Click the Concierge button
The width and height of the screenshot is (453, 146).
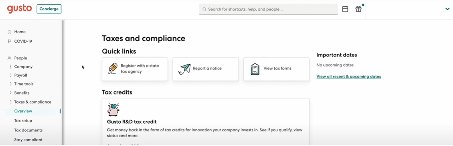click(x=49, y=9)
